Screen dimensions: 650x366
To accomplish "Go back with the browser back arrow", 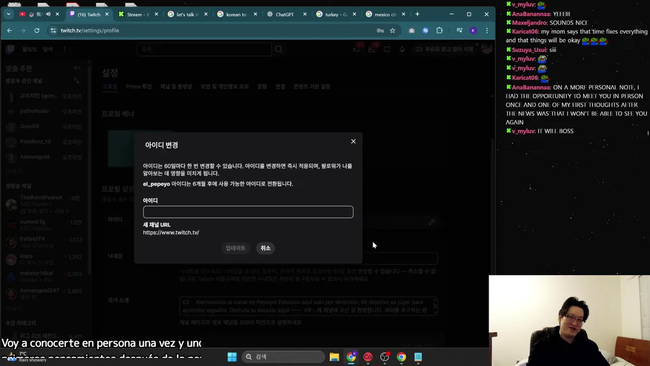I will coord(9,30).
